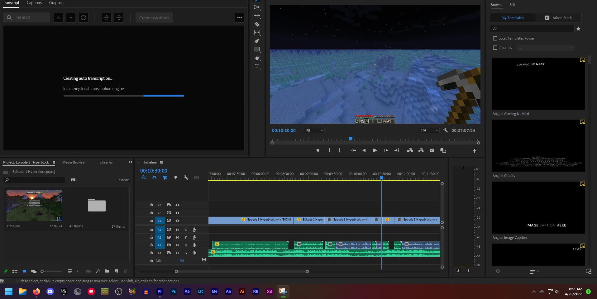This screenshot has height=299, width=597.
Task: Select the Hand tool
Action: click(257, 58)
